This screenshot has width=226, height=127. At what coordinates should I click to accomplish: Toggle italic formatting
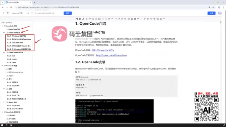[x=83, y=19]
